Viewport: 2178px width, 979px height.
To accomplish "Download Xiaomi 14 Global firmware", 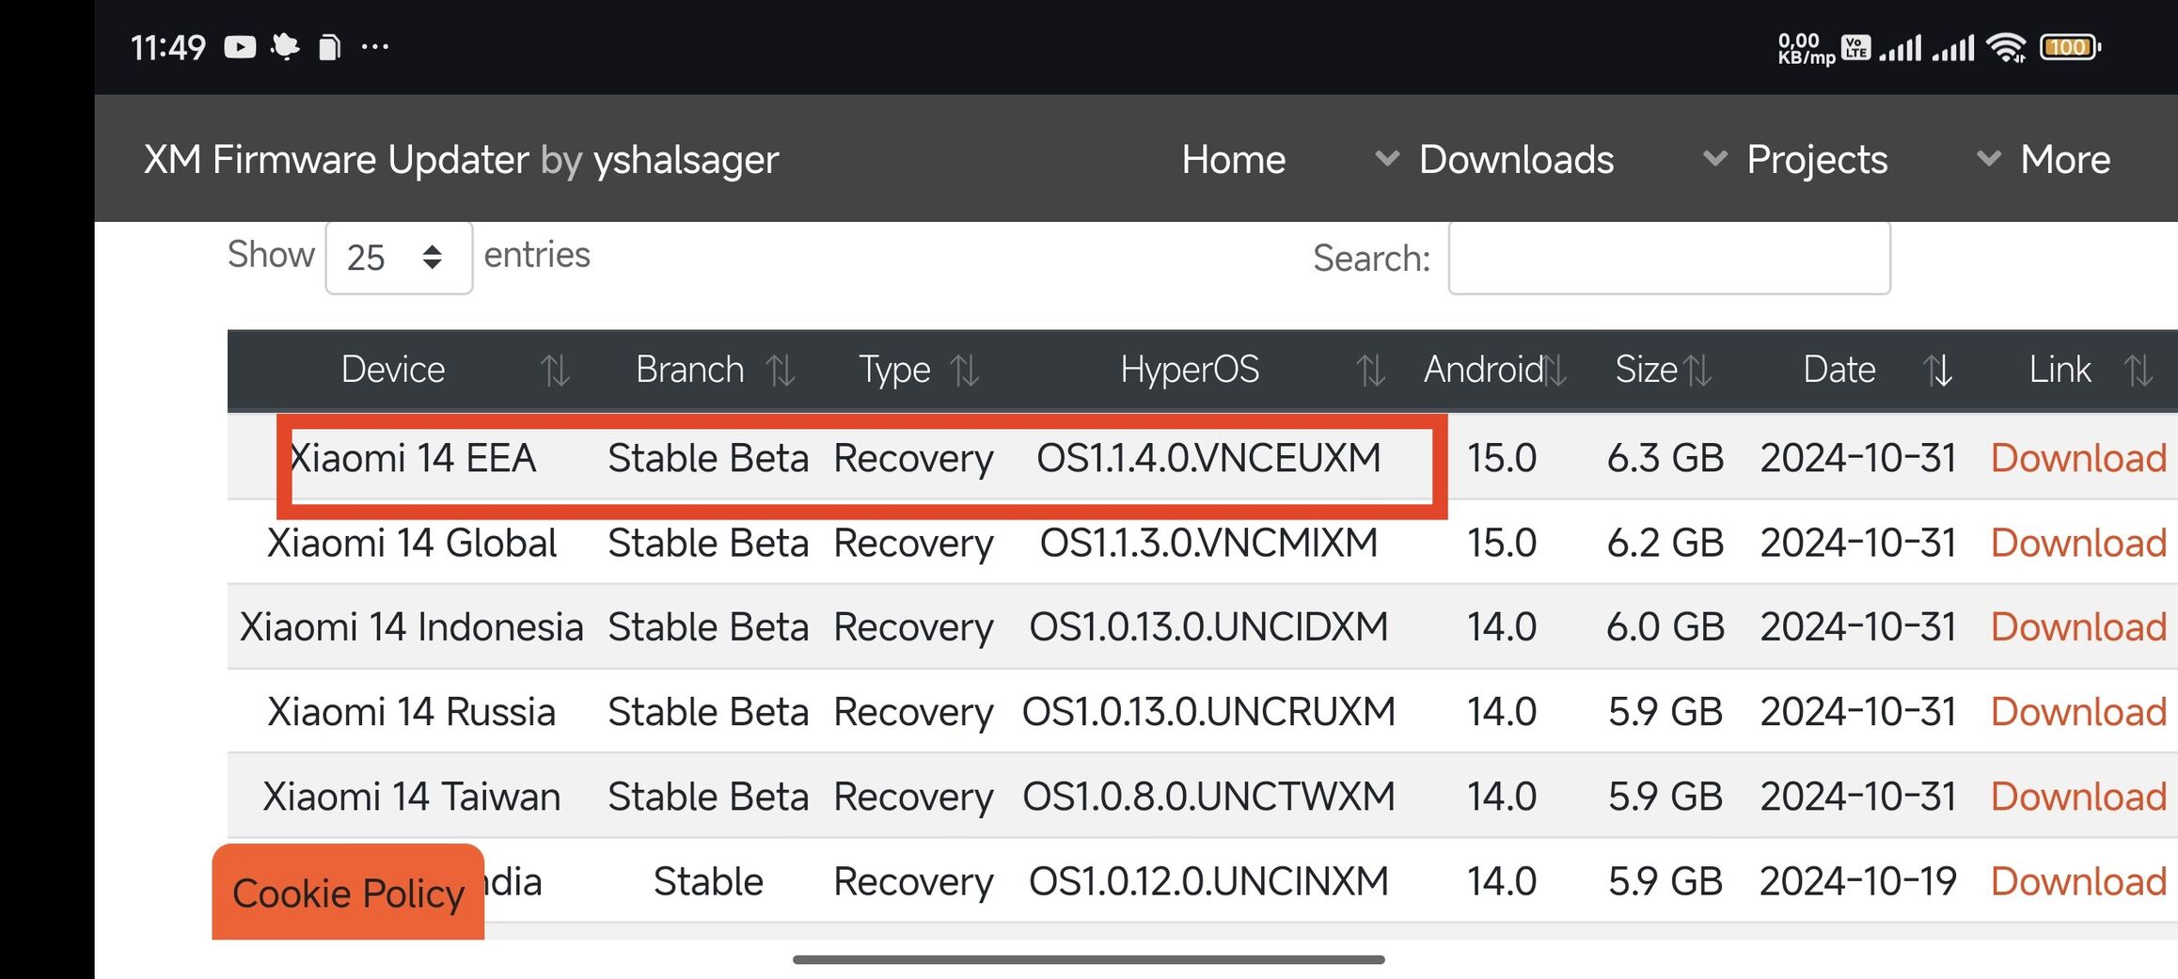I will click(2078, 543).
